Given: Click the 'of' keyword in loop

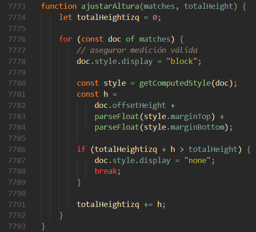Looking at the screenshot, I should pos(130,39).
